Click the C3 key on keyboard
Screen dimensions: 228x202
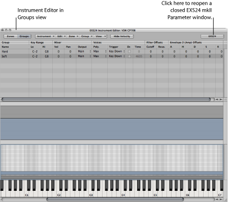[91, 195]
